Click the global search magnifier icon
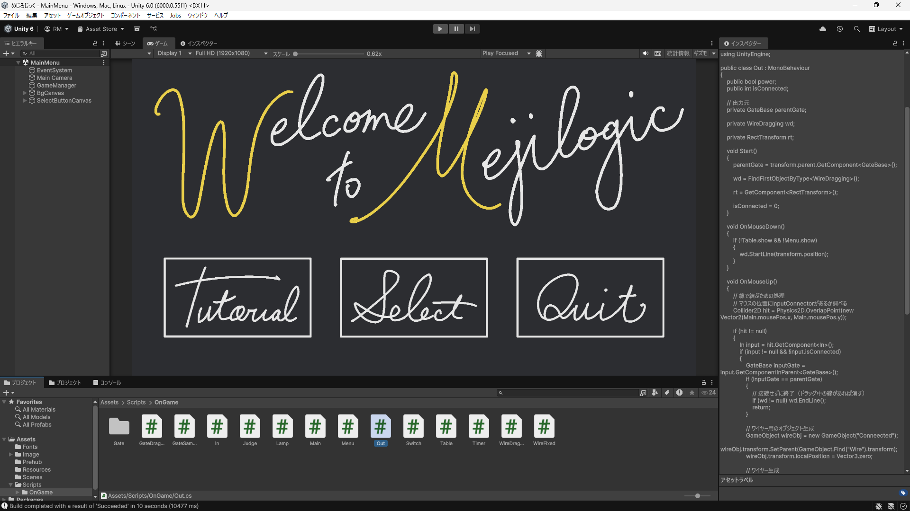 856,29
